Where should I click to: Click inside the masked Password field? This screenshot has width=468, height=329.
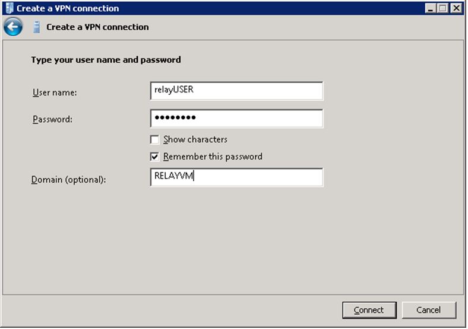[x=237, y=119]
